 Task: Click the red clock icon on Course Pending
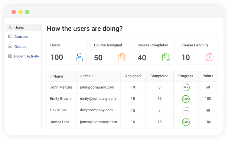click(x=209, y=57)
